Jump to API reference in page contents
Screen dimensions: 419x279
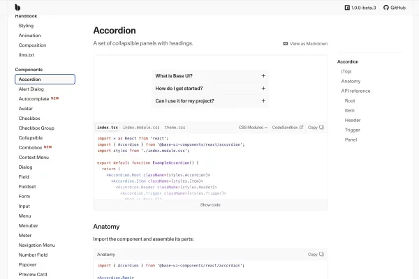355,91
